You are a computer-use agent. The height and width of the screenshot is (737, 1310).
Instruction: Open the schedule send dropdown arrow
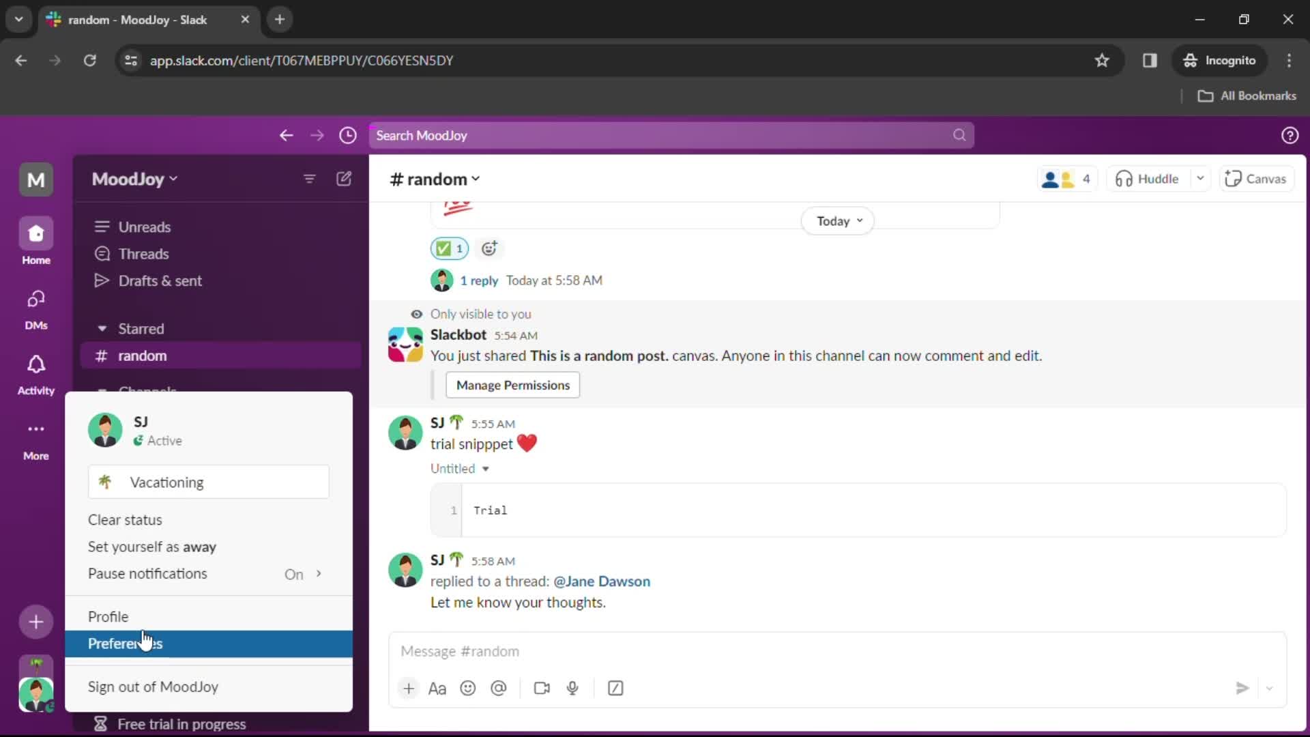click(x=1270, y=688)
